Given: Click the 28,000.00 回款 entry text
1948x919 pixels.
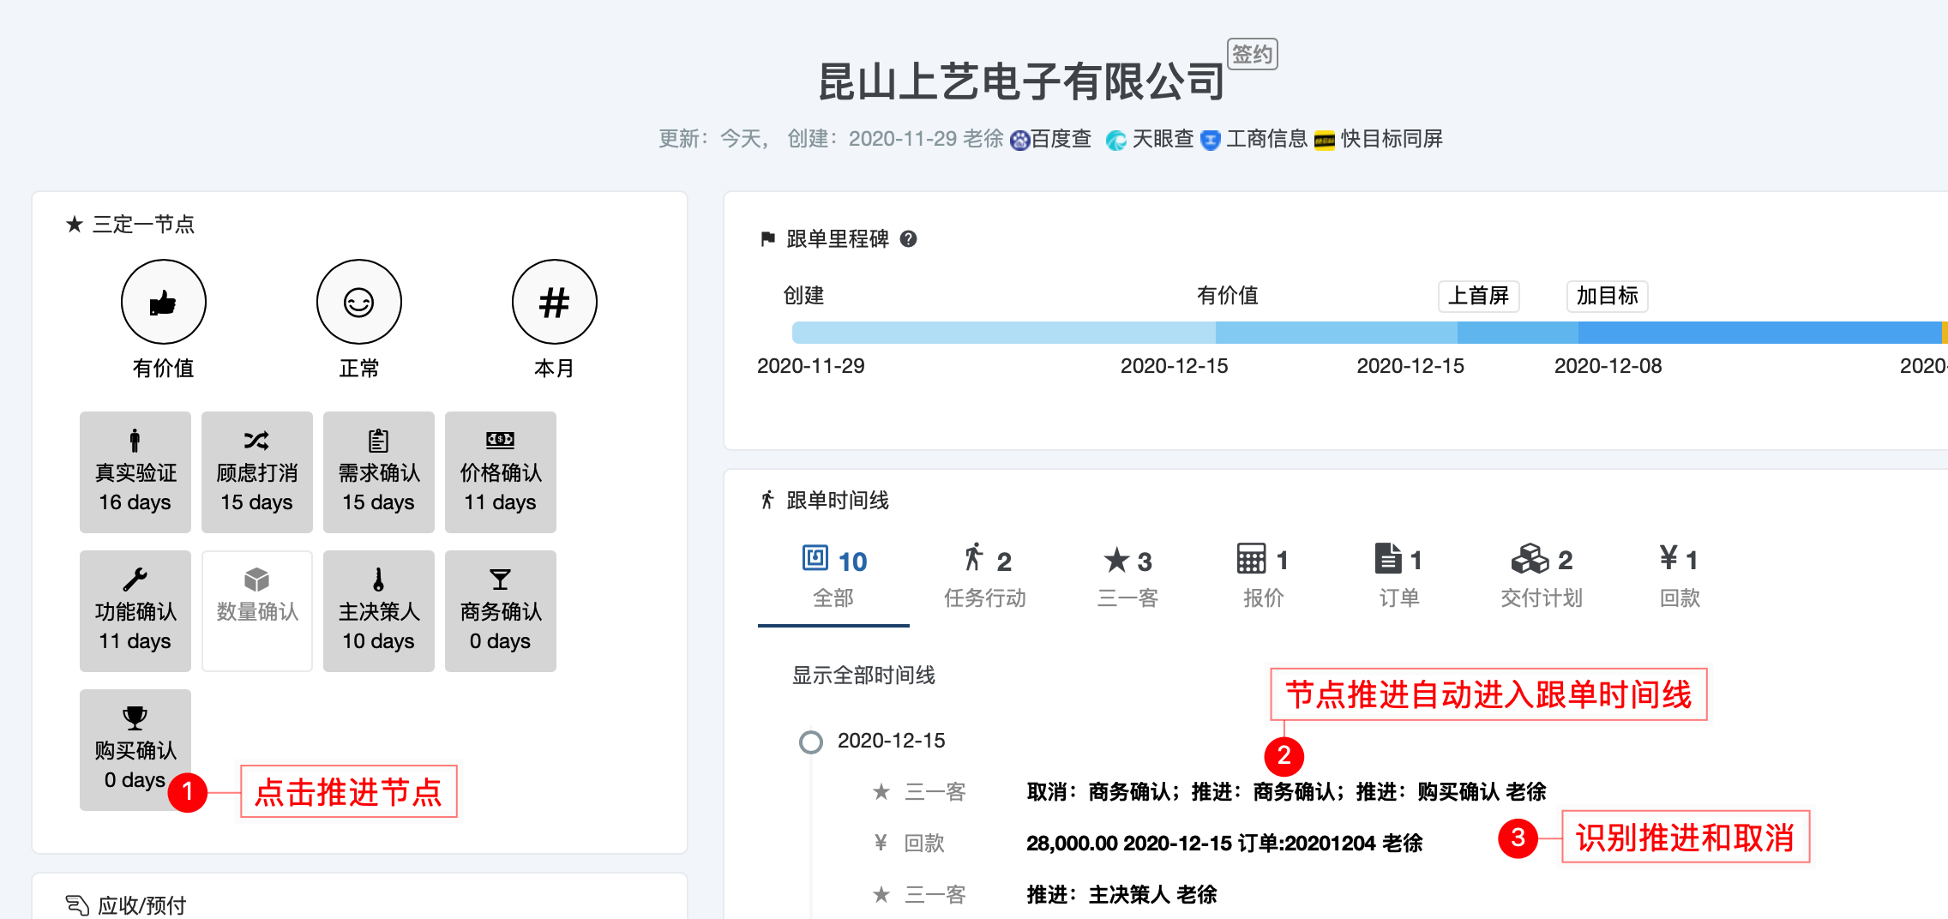Looking at the screenshot, I should pyautogui.click(x=1224, y=844).
